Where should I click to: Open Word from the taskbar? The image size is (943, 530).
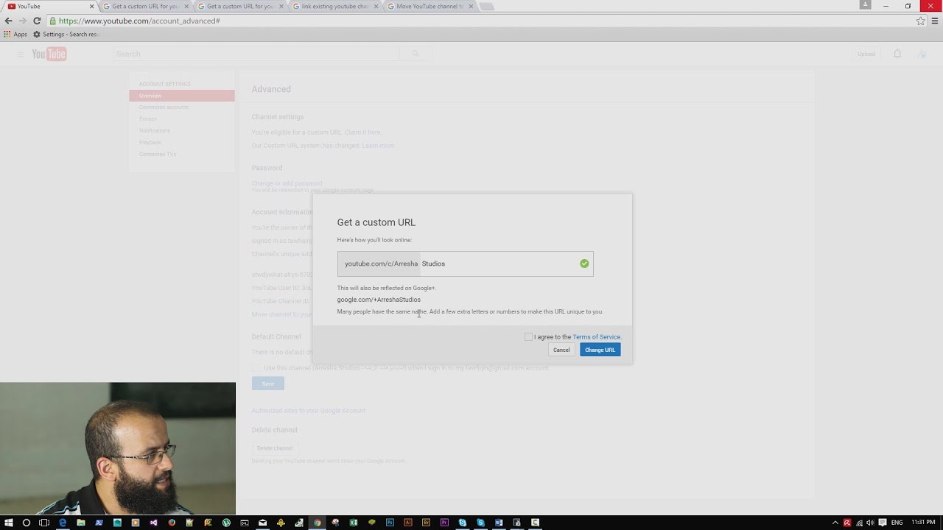[499, 523]
